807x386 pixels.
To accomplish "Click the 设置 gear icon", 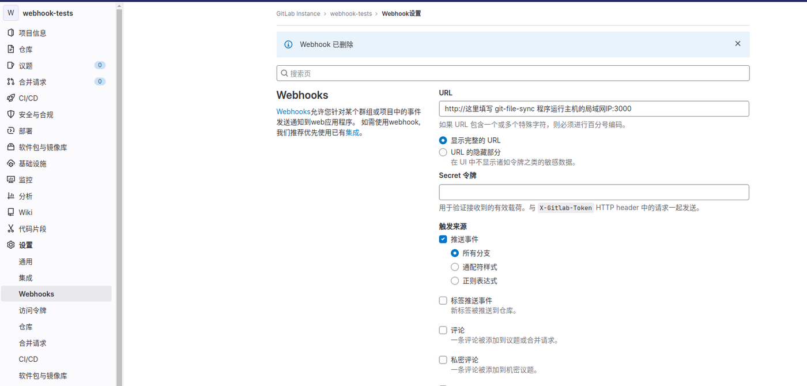I will 11,245.
